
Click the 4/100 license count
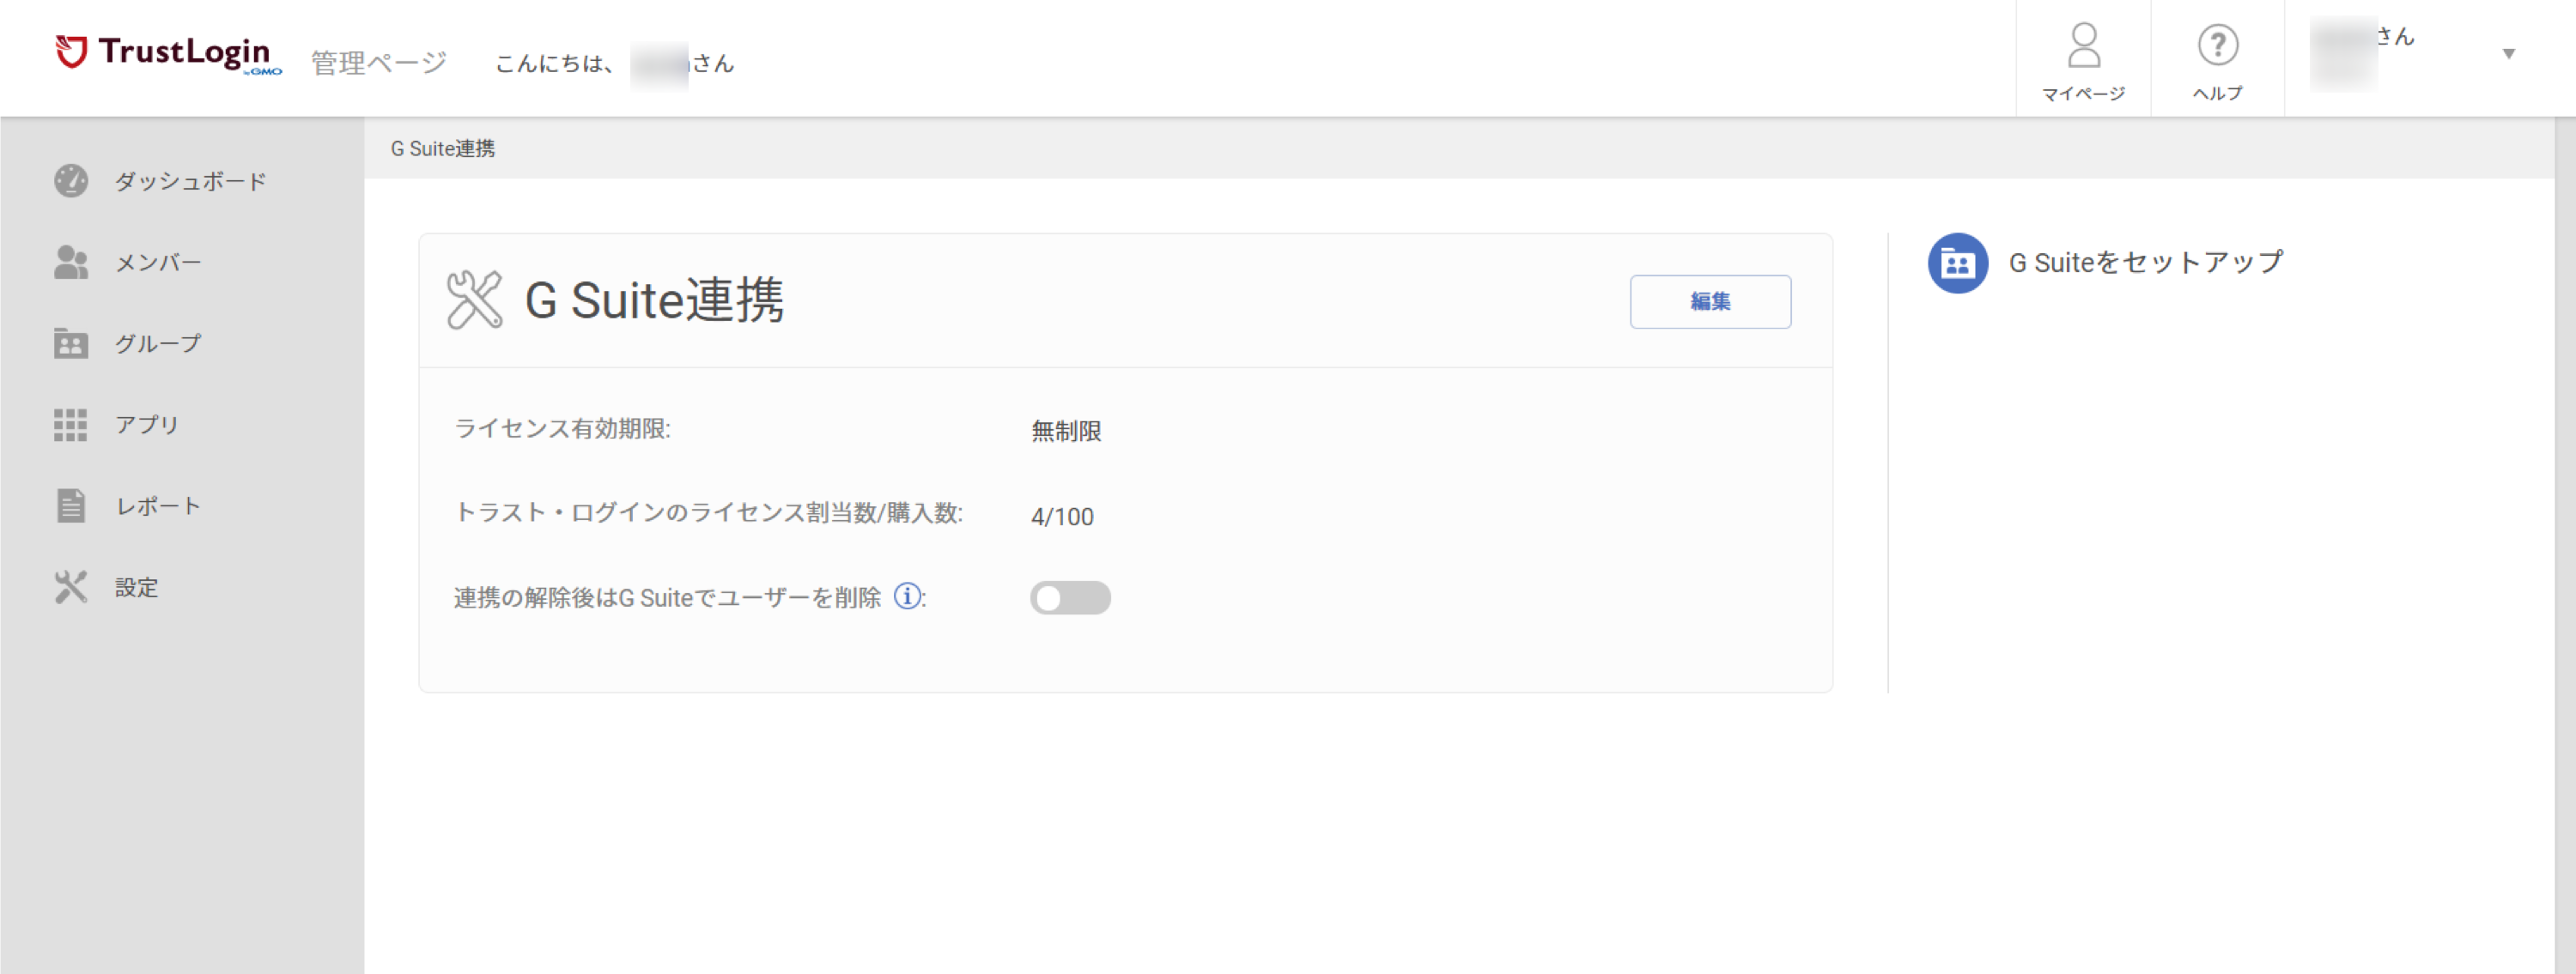pyautogui.click(x=1062, y=517)
